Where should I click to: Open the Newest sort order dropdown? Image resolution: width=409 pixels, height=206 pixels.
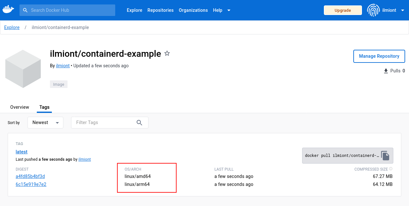[x=45, y=122]
